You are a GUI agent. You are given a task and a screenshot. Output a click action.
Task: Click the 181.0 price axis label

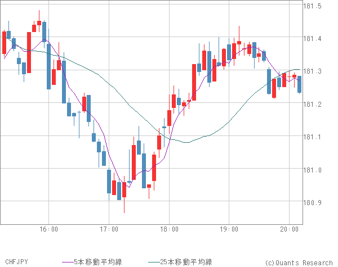coord(312,170)
